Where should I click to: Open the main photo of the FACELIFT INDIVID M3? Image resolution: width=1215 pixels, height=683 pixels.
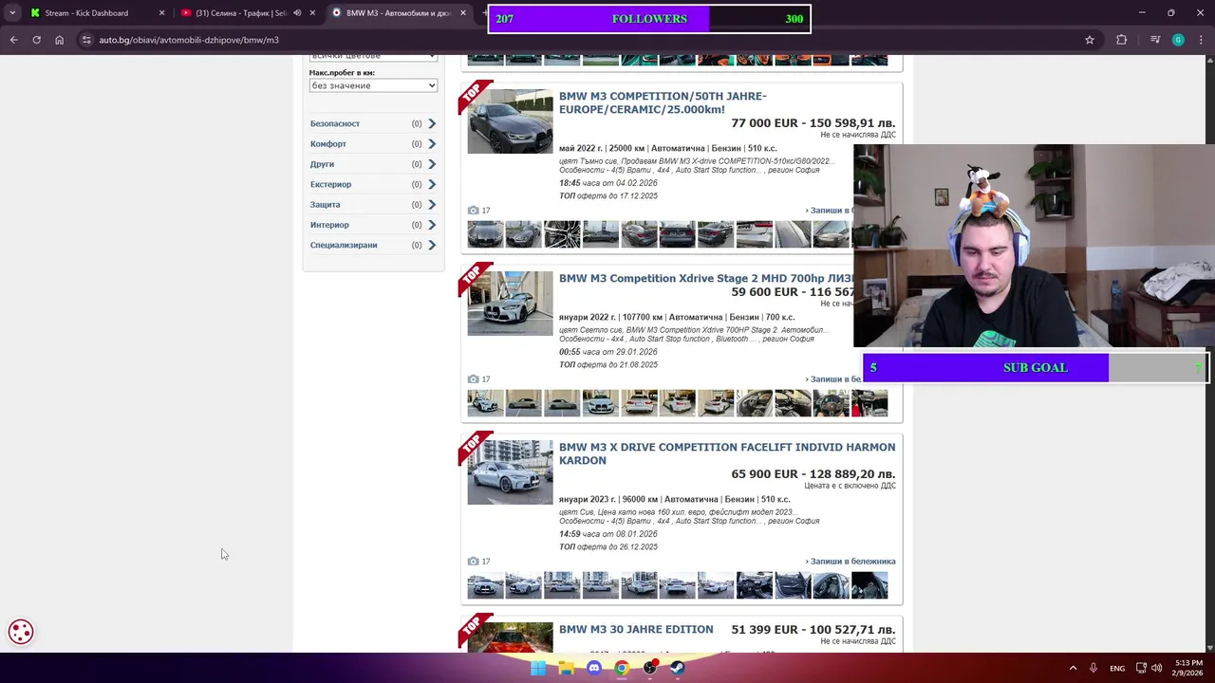510,472
